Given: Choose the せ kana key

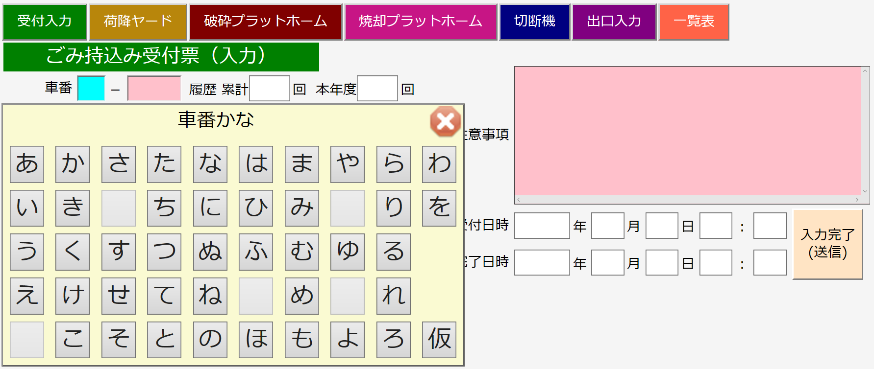Looking at the screenshot, I should [x=119, y=296].
